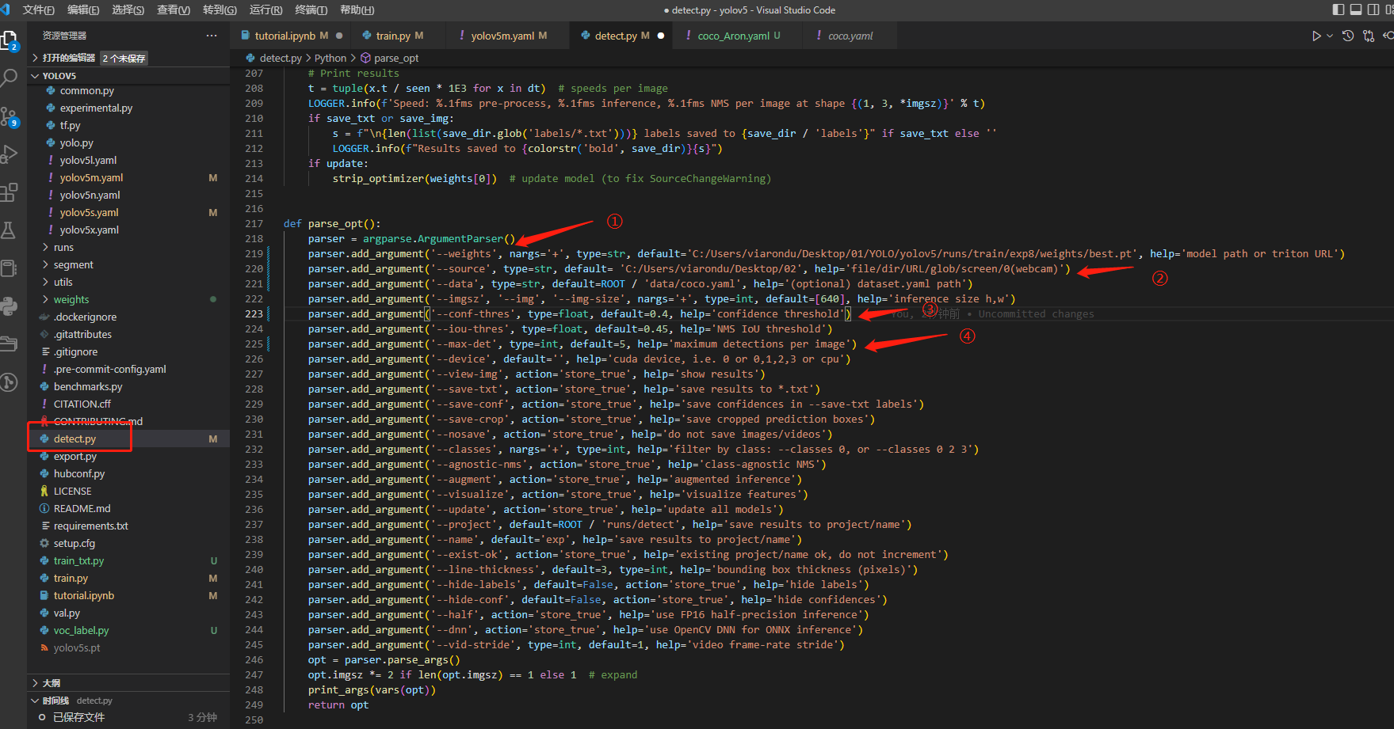Place cursor on 'def parse_opt():' line
Image resolution: width=1394 pixels, height=729 pixels.
pyautogui.click(x=331, y=223)
